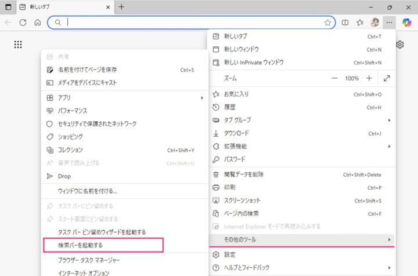Increase zoom with the plus button
Image resolution: width=418 pixels, height=276 pixels.
368,78
